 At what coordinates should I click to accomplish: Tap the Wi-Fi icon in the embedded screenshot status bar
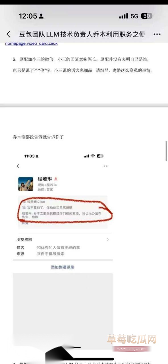click(x=93, y=156)
